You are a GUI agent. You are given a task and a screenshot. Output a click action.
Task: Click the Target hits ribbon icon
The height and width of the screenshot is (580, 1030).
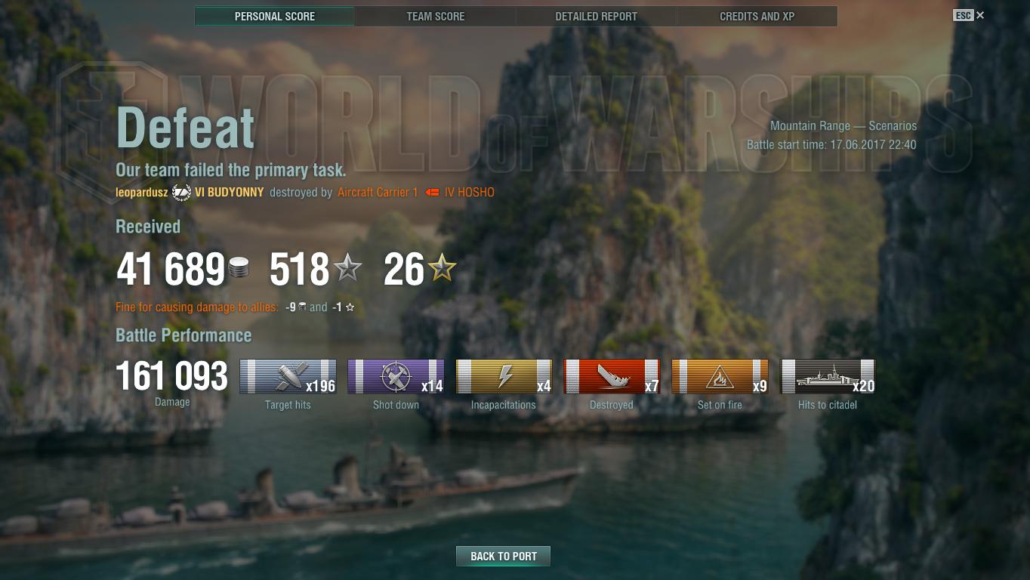pyautogui.click(x=288, y=376)
